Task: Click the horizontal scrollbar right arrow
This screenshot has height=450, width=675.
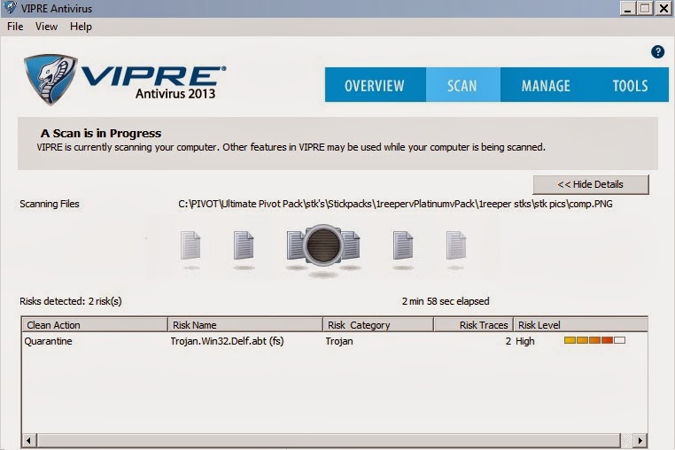Action: (640, 440)
